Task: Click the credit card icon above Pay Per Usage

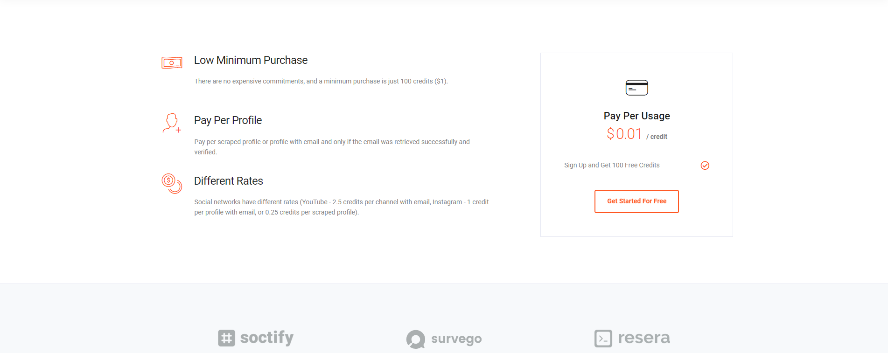Action: (x=636, y=88)
